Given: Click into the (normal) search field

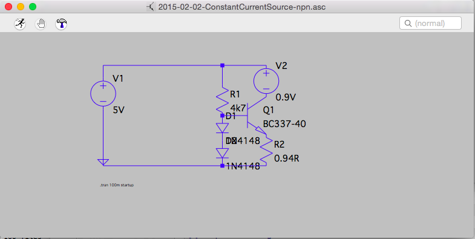Looking at the screenshot, I should click(x=430, y=24).
